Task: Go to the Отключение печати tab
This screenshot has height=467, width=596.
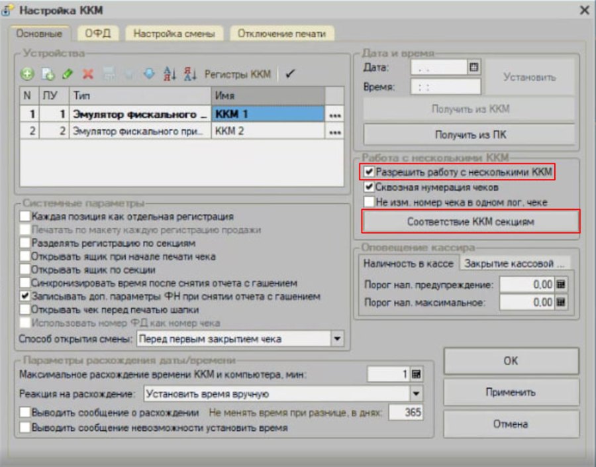Action: tap(281, 34)
